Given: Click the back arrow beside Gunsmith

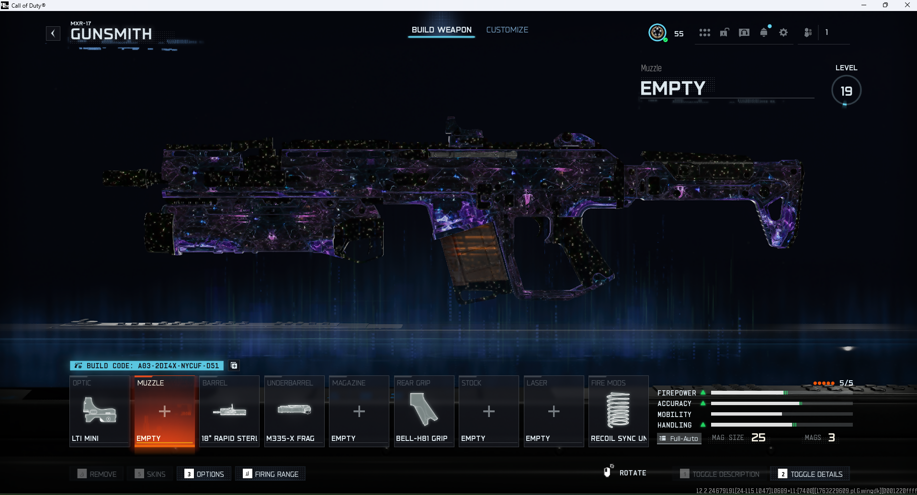Looking at the screenshot, I should (x=53, y=33).
